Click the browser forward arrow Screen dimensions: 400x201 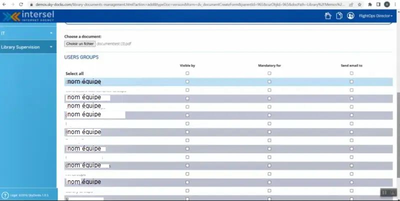click(x=12, y=4)
